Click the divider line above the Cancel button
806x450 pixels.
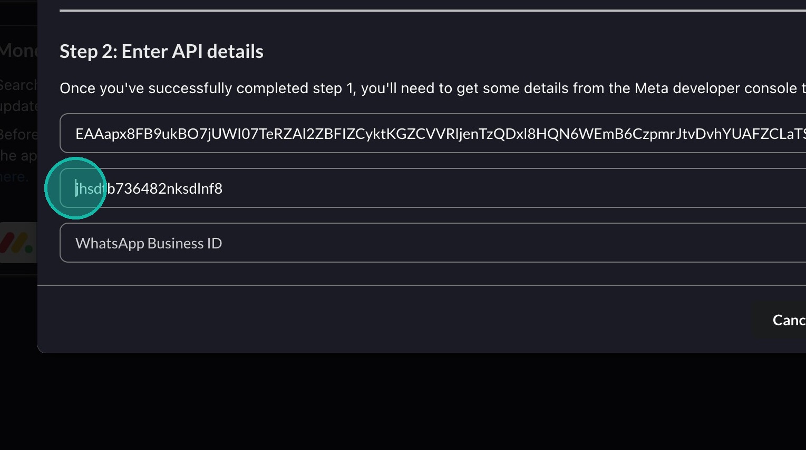coord(422,285)
